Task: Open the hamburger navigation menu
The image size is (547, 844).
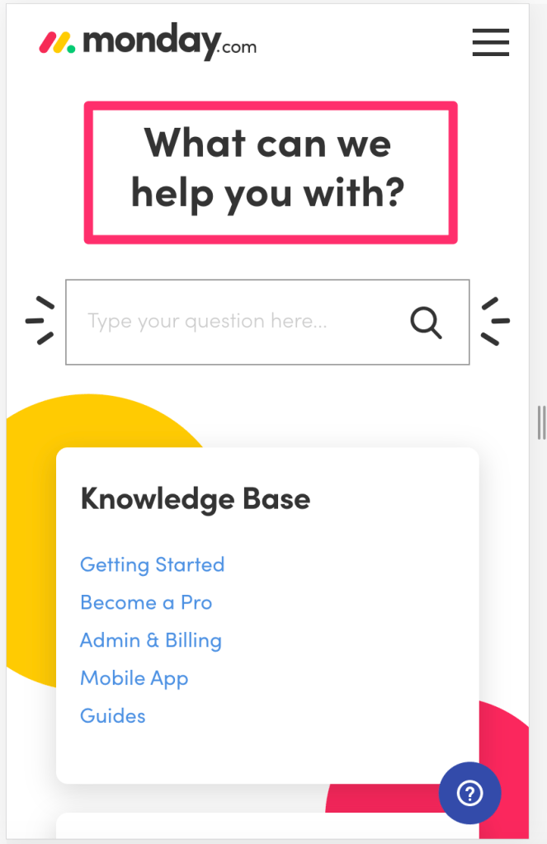Action: (490, 42)
